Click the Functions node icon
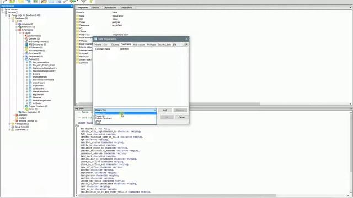The image size is (353, 198). [27, 53]
